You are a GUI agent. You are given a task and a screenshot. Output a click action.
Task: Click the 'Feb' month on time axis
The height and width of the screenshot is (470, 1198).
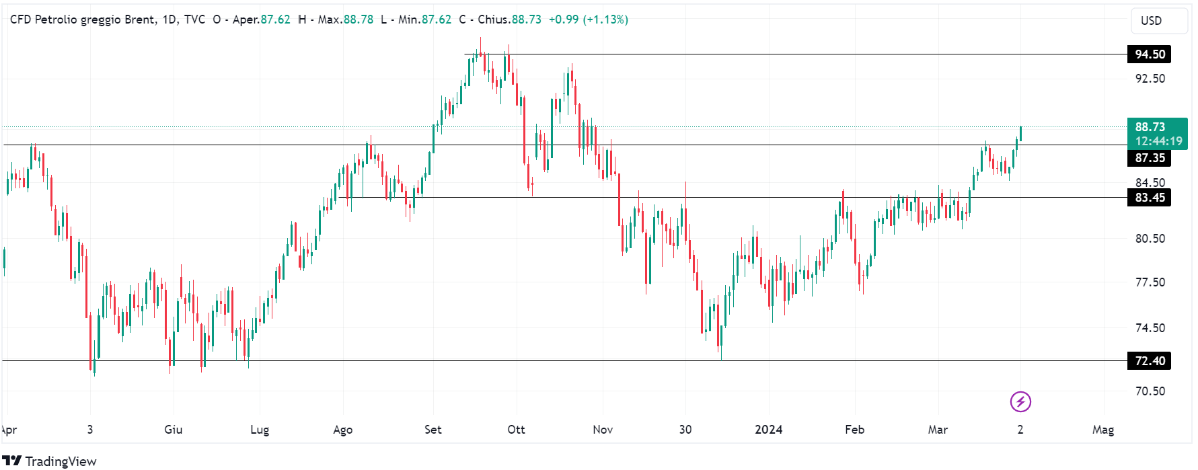[855, 430]
